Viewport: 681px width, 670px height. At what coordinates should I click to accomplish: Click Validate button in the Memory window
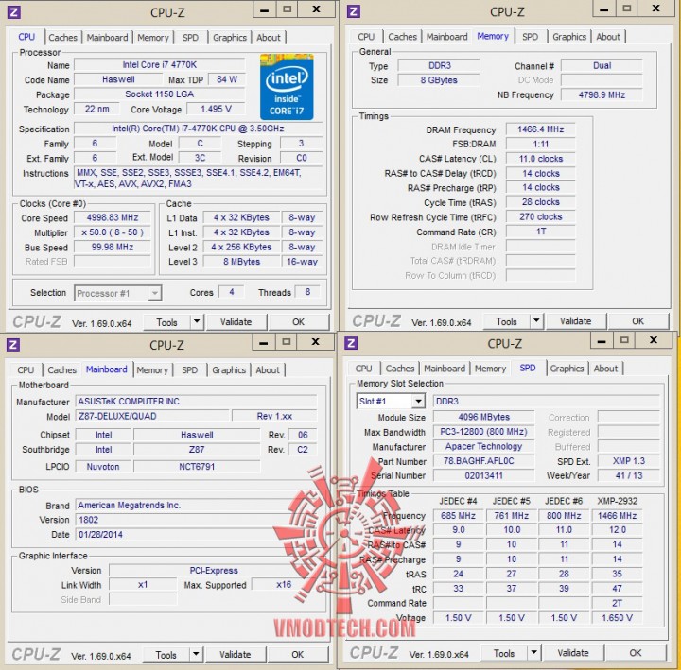(x=575, y=321)
